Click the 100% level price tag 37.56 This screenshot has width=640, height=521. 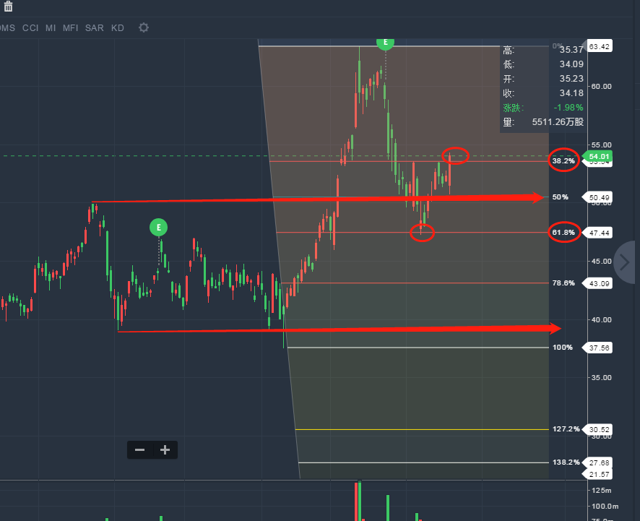[x=600, y=348]
